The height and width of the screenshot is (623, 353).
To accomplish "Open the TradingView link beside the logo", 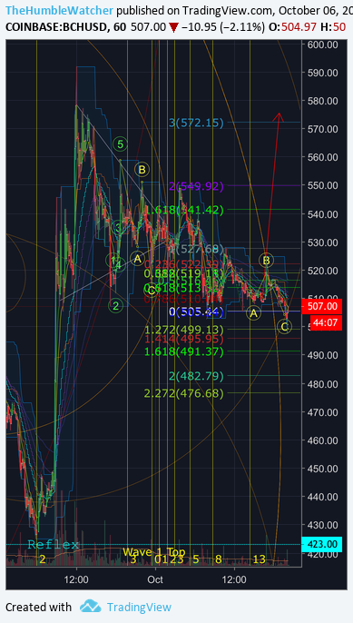I will (139, 607).
